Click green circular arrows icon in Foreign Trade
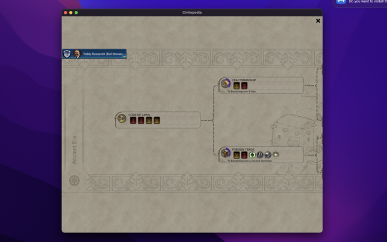The width and height of the screenshot is (387, 242). pos(252,155)
